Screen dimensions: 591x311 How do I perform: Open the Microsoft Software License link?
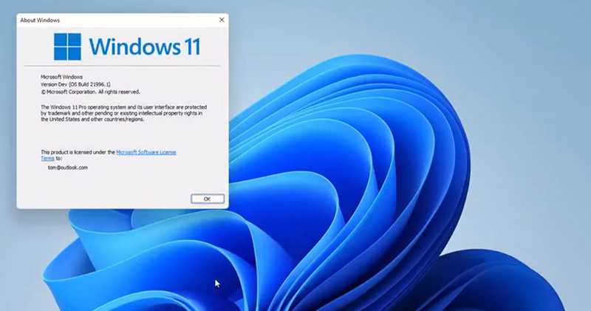pos(146,152)
